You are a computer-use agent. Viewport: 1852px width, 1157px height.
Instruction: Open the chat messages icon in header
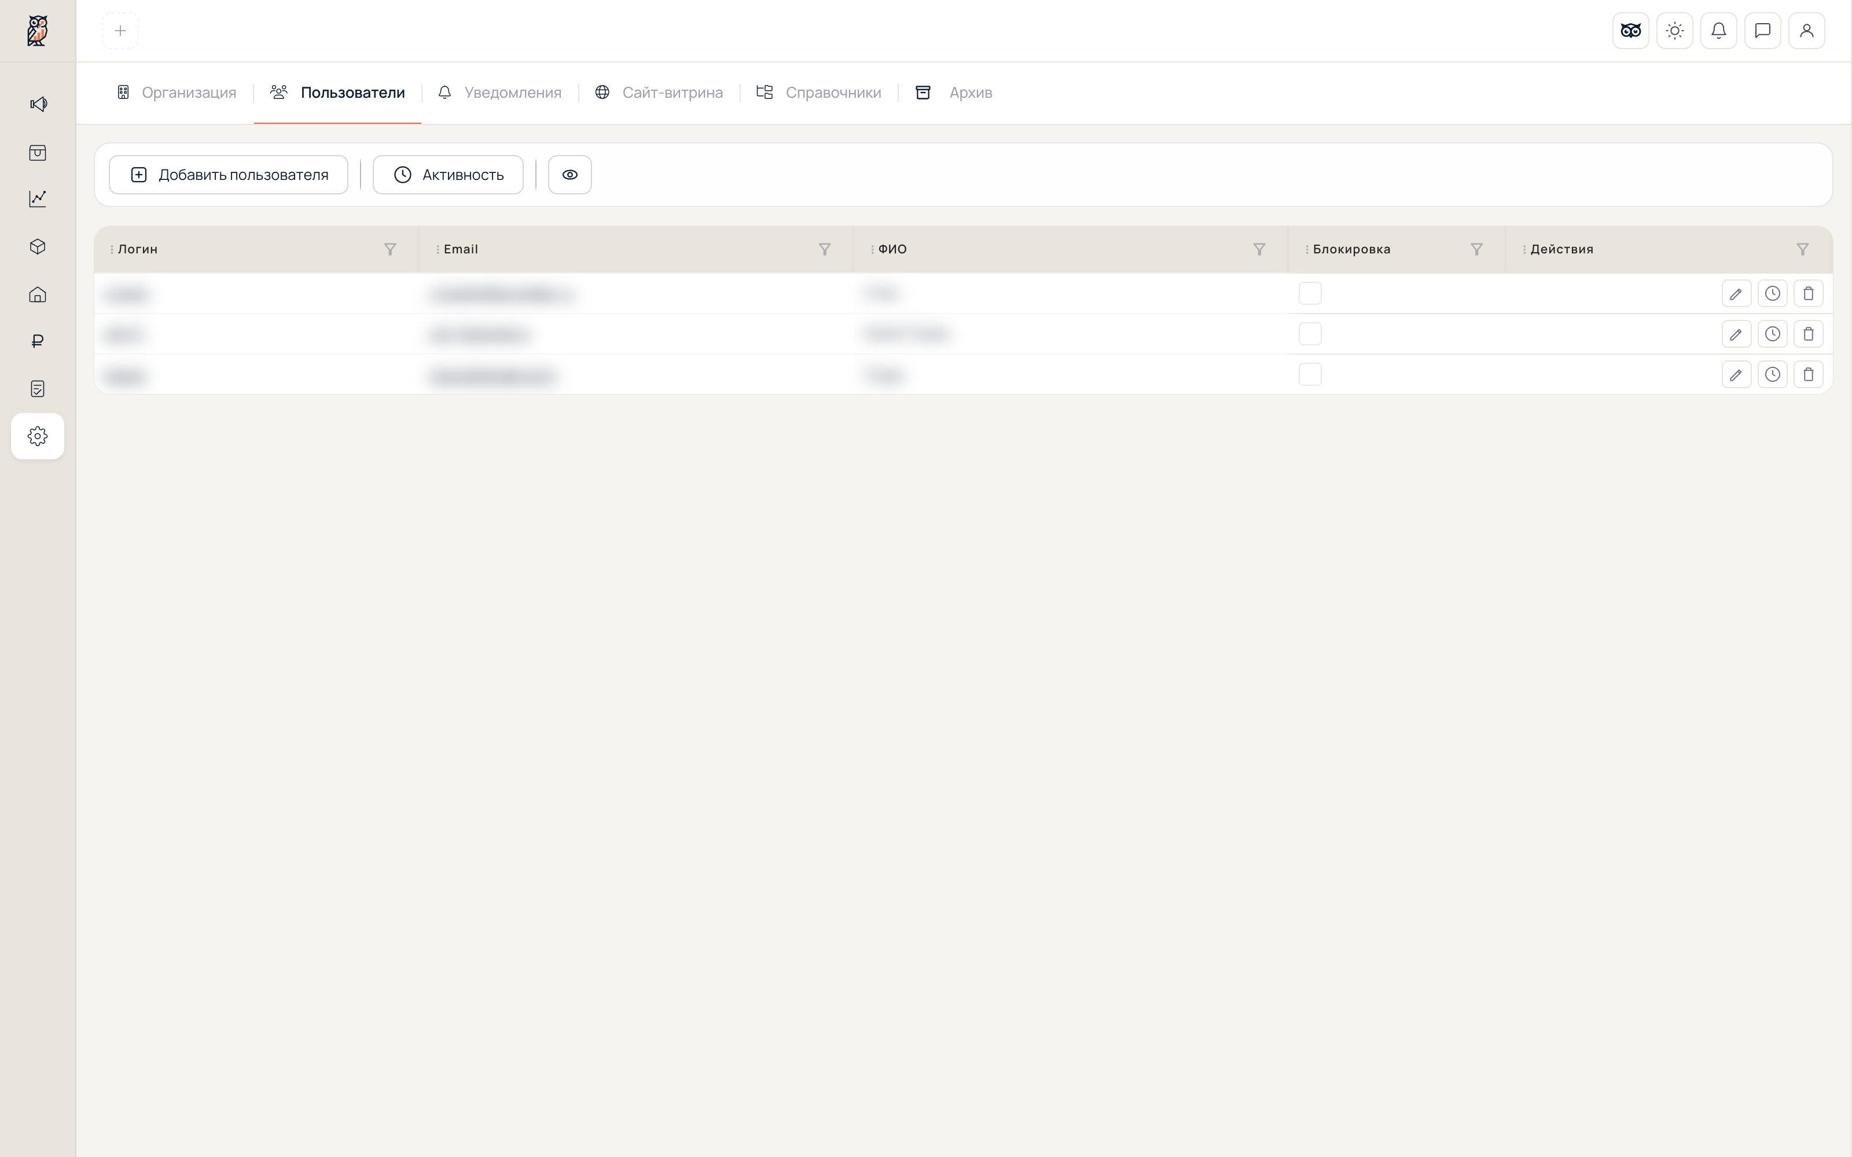1762,31
